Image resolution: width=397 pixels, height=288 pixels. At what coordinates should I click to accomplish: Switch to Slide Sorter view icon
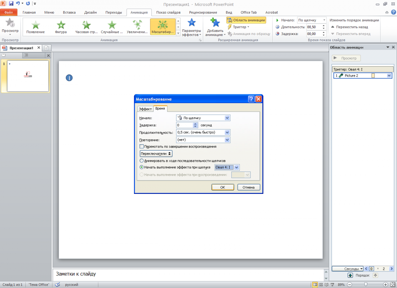click(x=321, y=284)
